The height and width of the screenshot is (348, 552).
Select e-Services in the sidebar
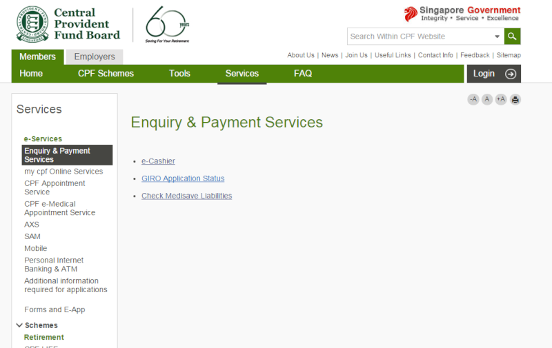(x=43, y=139)
